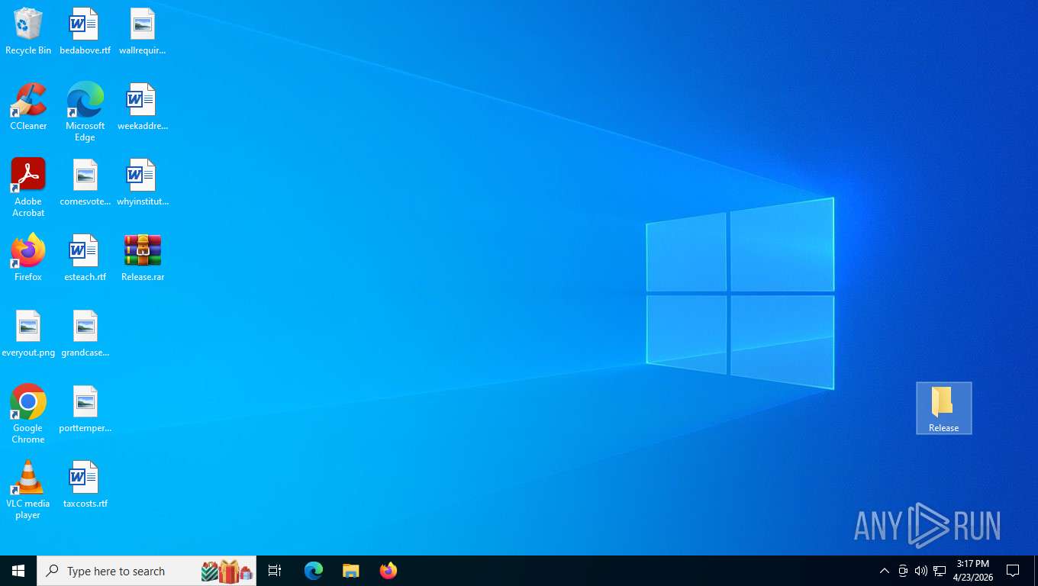Select the Release folder on desktop
Image resolution: width=1038 pixels, height=586 pixels.
coord(944,408)
